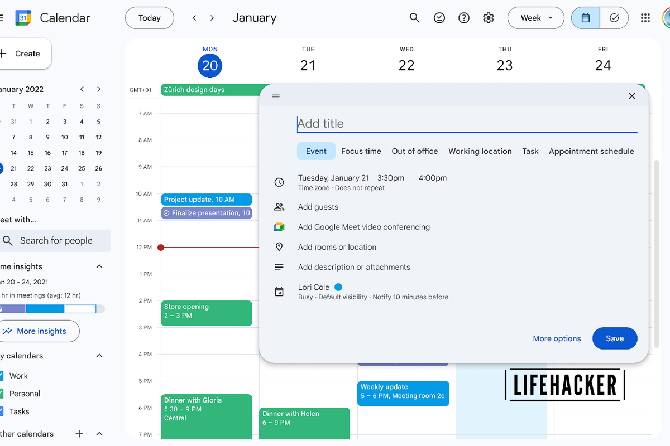Select Monday 20 in the week header
The image size is (670, 446).
pos(210,66)
